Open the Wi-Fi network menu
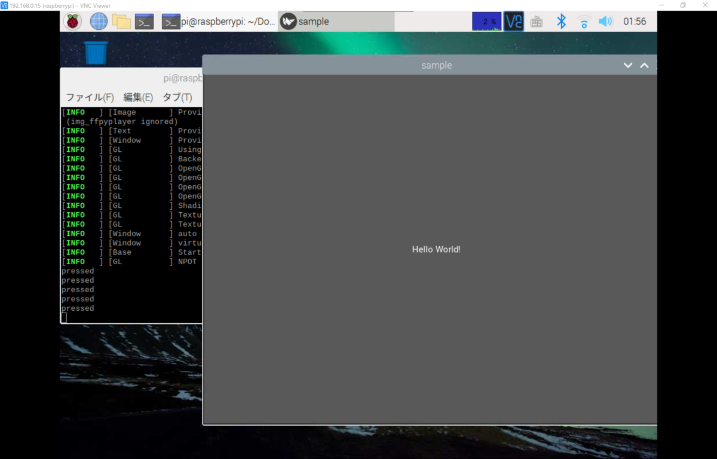Image resolution: width=717 pixels, height=459 pixels. (x=584, y=22)
